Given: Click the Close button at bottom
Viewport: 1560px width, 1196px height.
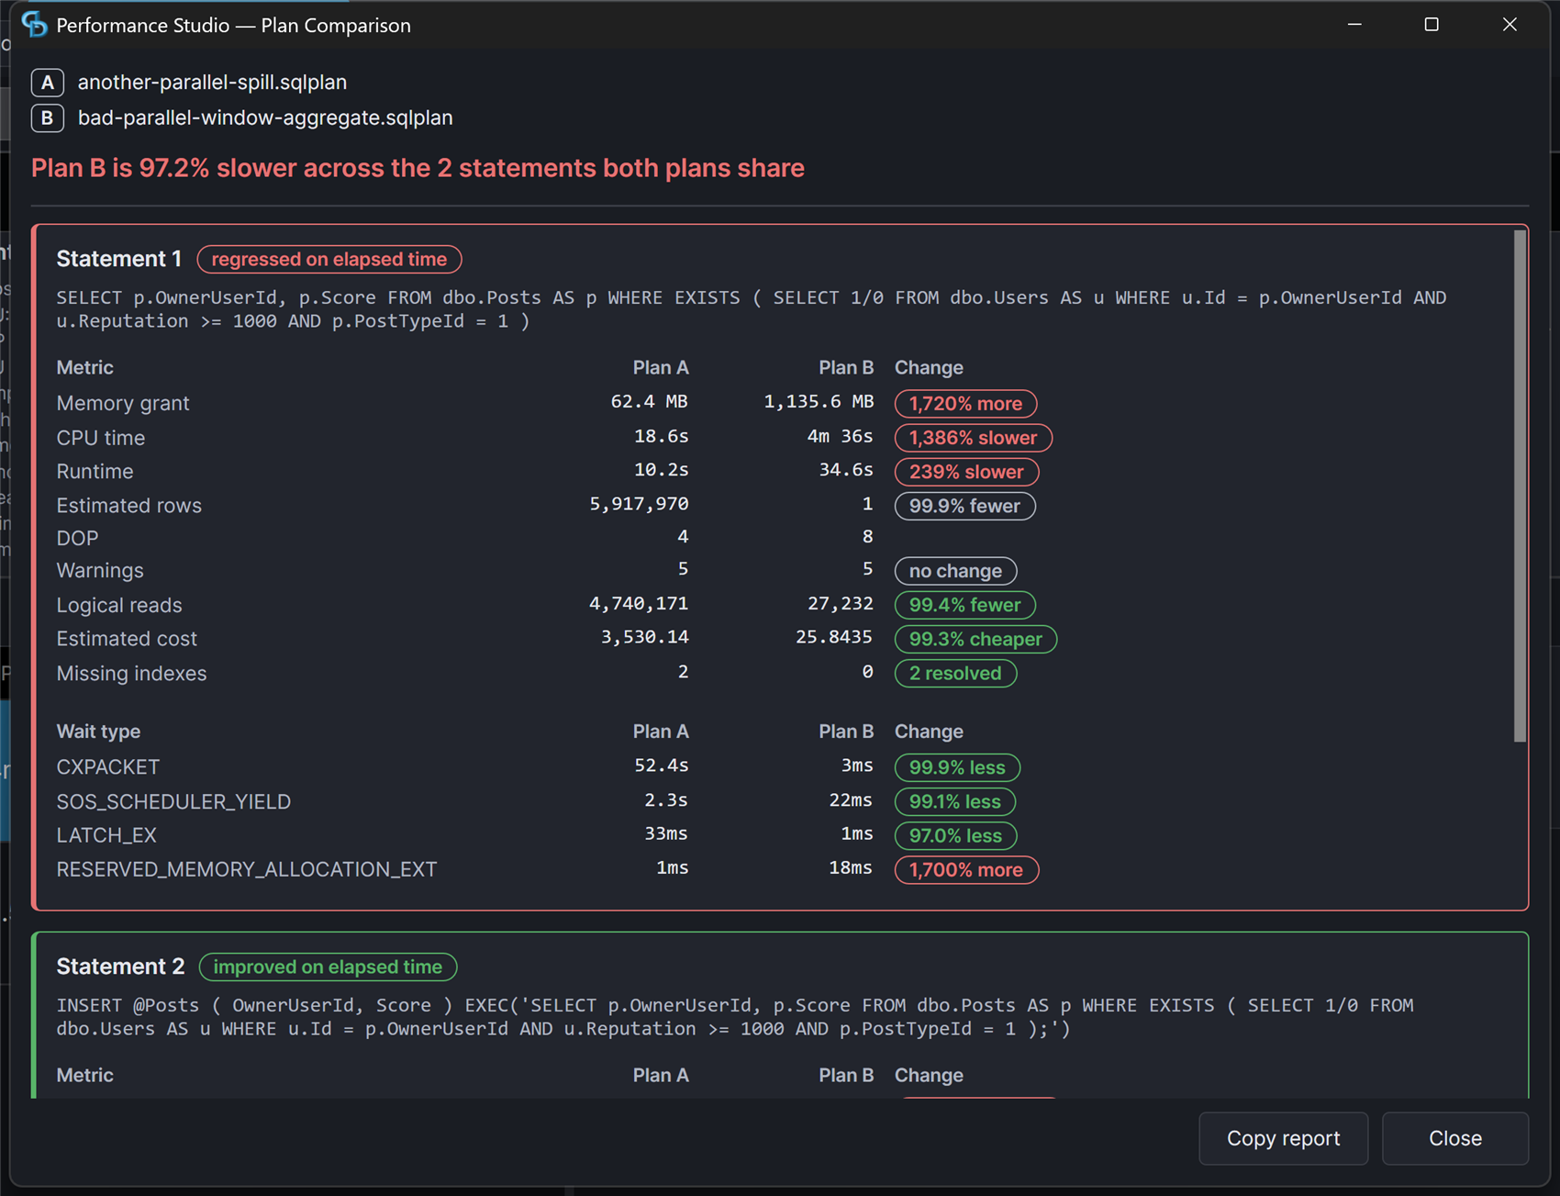Looking at the screenshot, I should pyautogui.click(x=1454, y=1138).
